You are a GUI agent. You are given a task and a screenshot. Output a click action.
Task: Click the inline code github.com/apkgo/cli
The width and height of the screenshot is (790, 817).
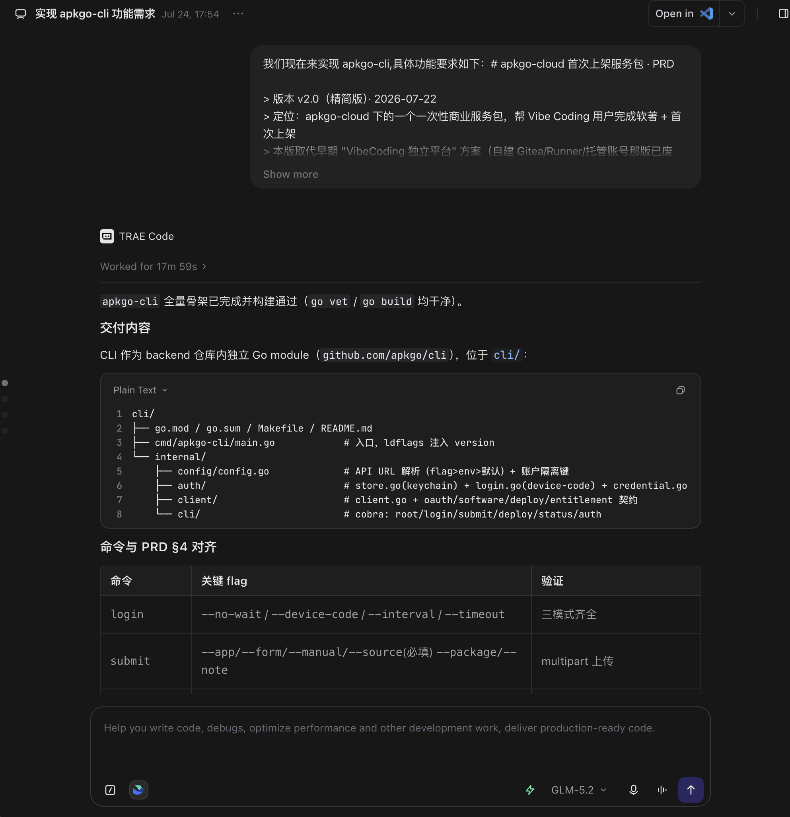(x=384, y=355)
